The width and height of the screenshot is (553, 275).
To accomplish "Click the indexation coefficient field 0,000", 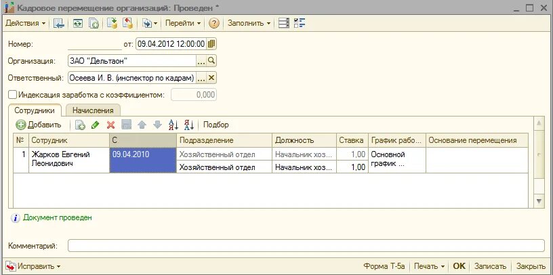I will pyautogui.click(x=194, y=95).
